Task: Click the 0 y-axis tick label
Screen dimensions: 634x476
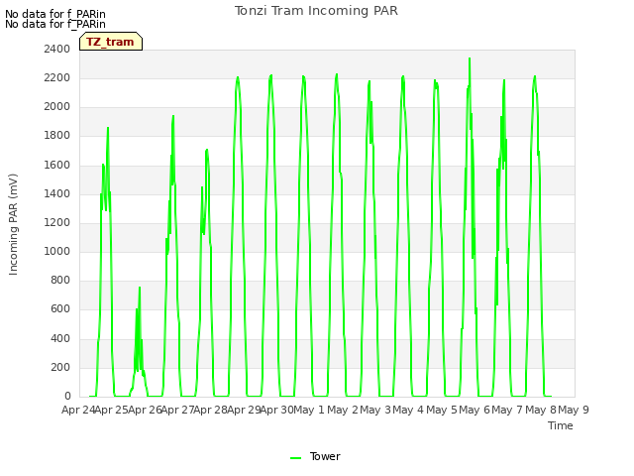Action: [67, 396]
